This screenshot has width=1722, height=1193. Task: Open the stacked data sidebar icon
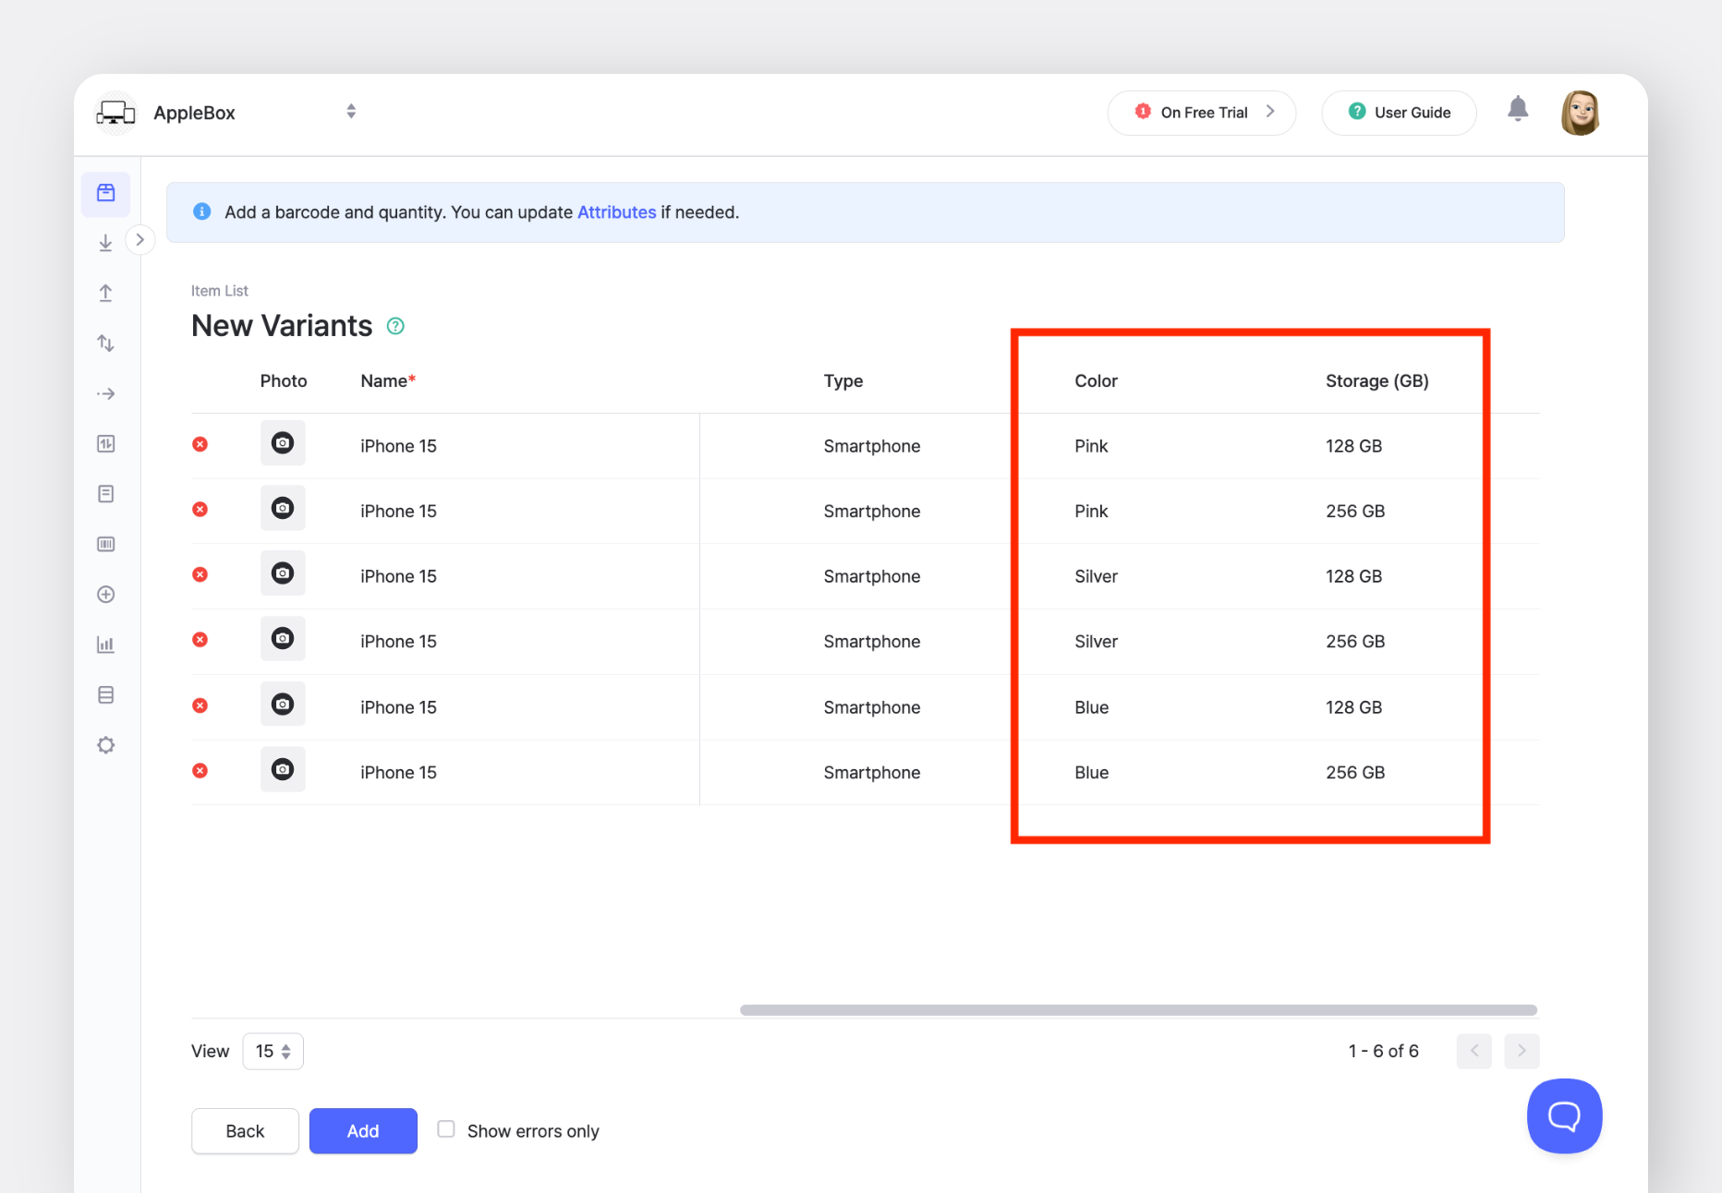pyautogui.click(x=106, y=695)
